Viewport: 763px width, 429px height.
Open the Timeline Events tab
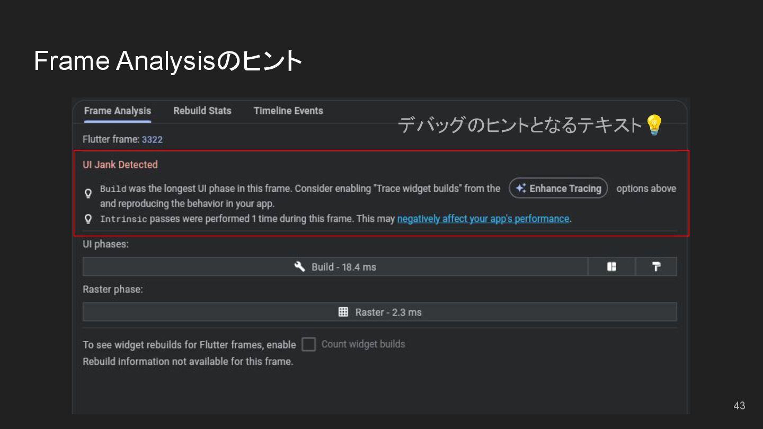click(288, 111)
